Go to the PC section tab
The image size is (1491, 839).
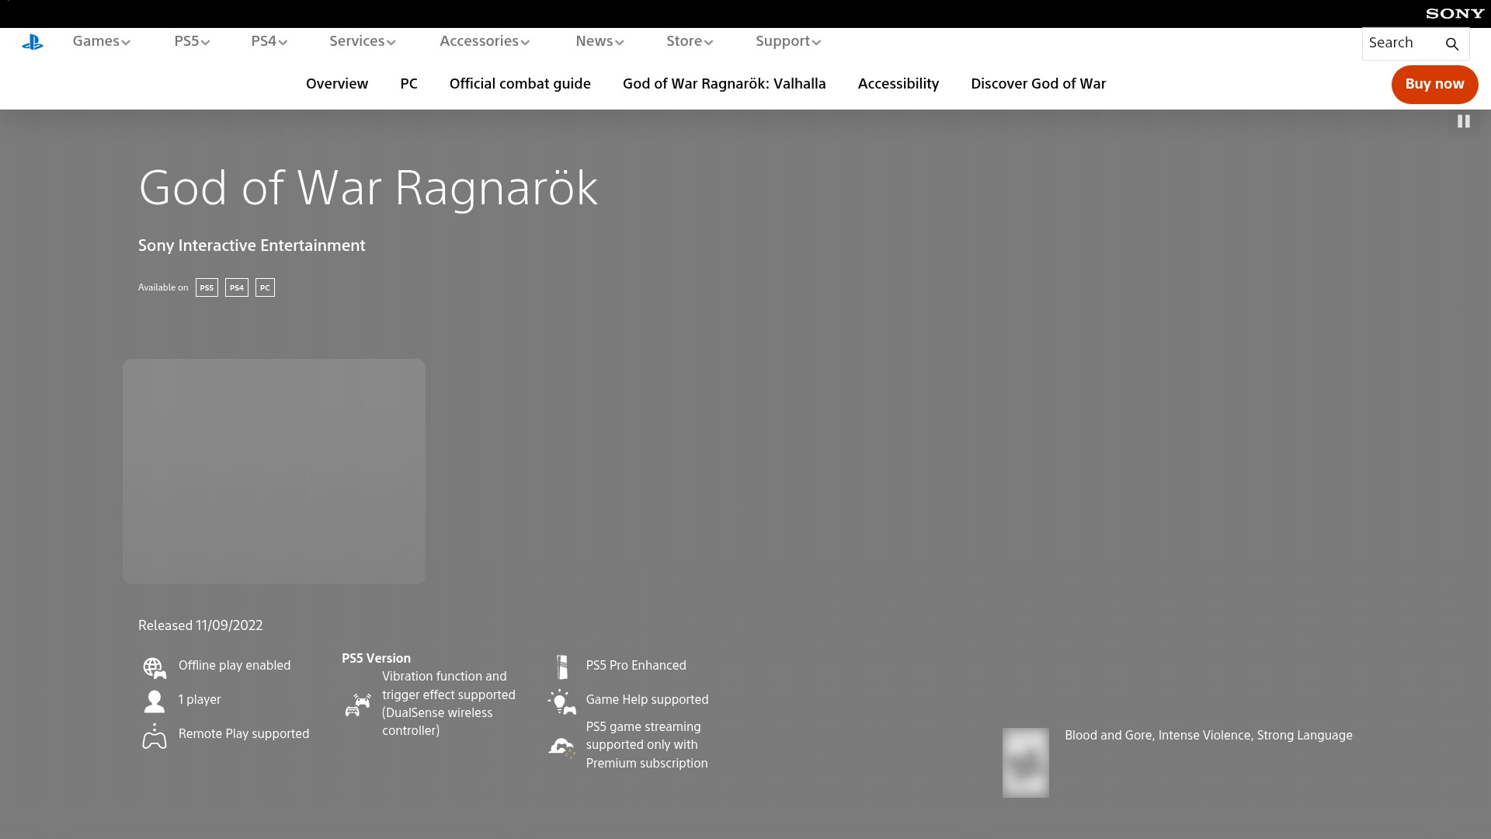408,84
